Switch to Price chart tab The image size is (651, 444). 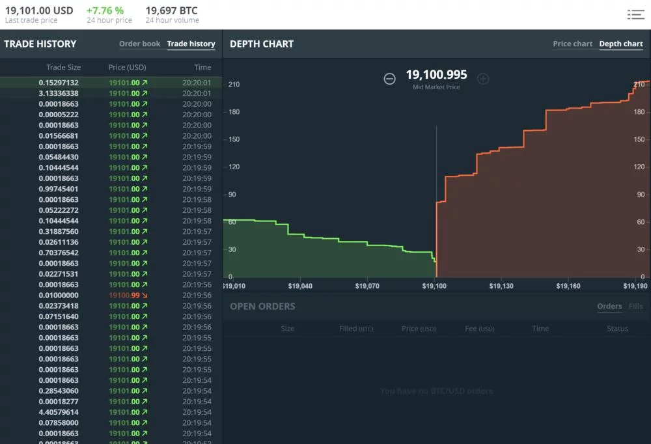(572, 44)
